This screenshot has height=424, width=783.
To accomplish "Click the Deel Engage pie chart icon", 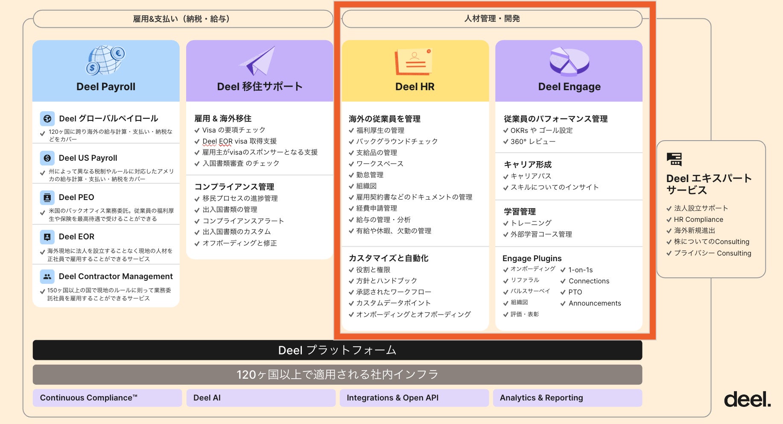I will coord(569,61).
